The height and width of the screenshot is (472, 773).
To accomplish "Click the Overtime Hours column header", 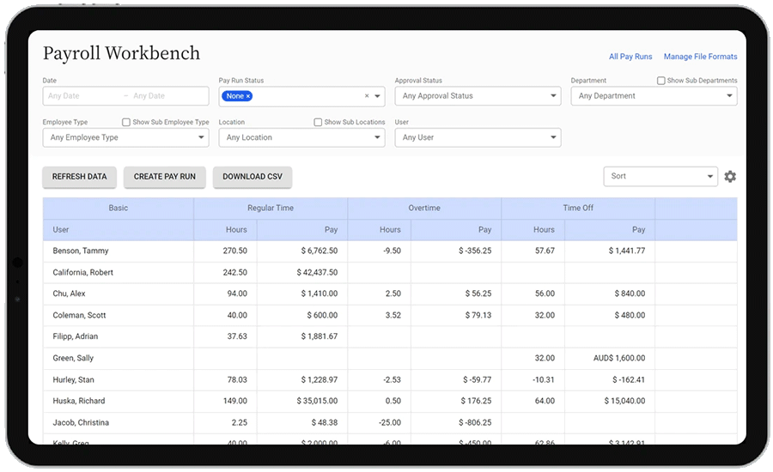I will (x=379, y=230).
